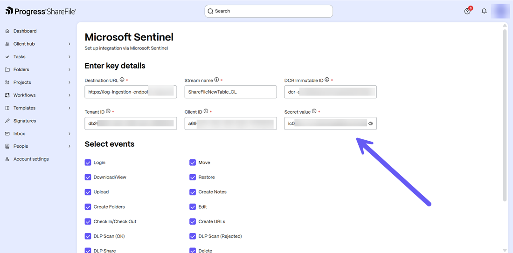
Task: Uncheck the Delete event checkbox
Action: tap(193, 250)
